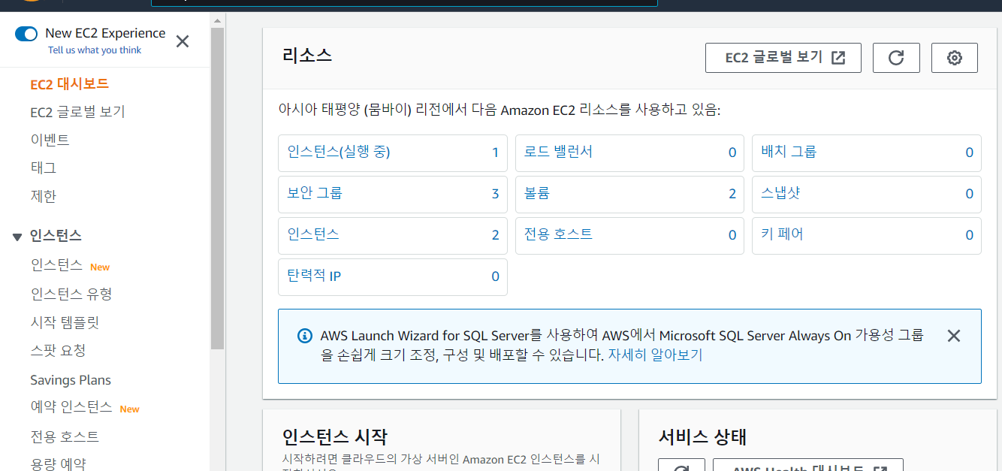Click the EC2 글로벌 보기 button
1002x471 pixels.
tap(783, 58)
